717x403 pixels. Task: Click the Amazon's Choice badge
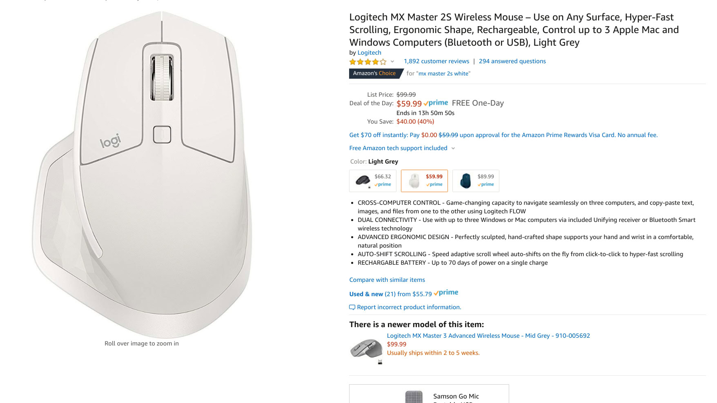click(x=374, y=73)
